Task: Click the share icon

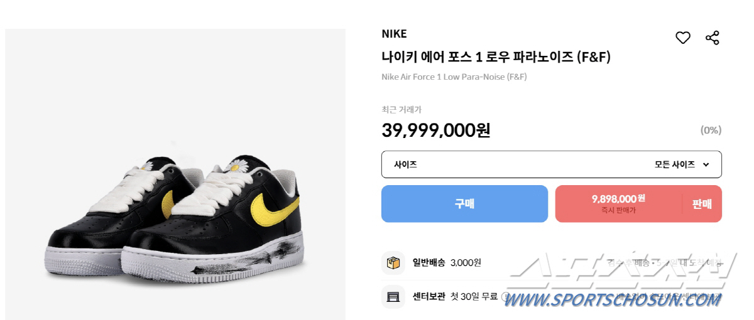Action: (712, 38)
